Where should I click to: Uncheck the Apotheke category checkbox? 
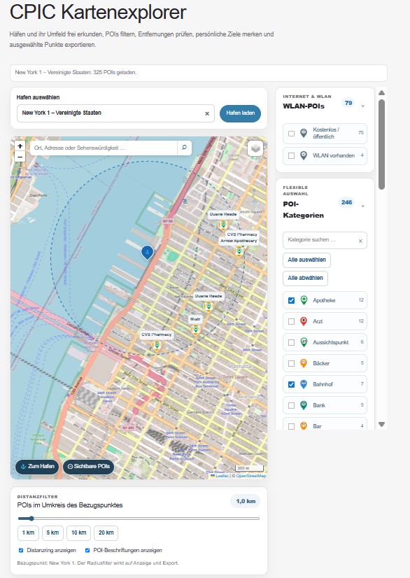(291, 300)
